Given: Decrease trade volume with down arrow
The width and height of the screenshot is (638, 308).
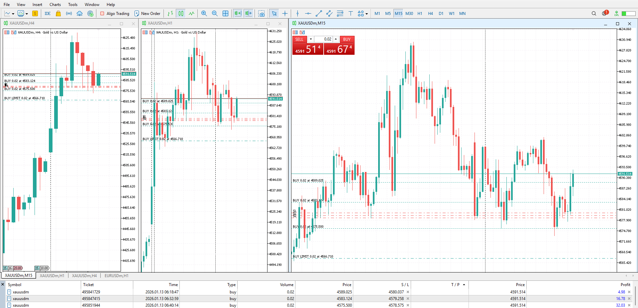Looking at the screenshot, I should [311, 39].
